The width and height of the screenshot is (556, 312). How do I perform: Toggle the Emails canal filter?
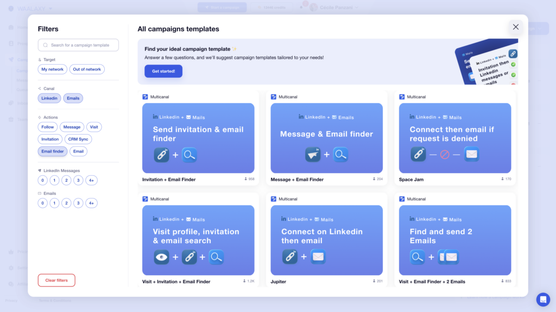73,98
